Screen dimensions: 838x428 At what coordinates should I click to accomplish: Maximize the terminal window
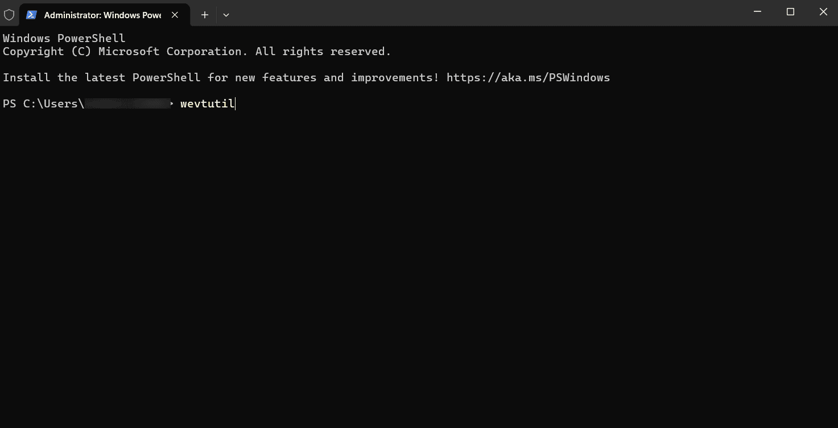pos(790,12)
